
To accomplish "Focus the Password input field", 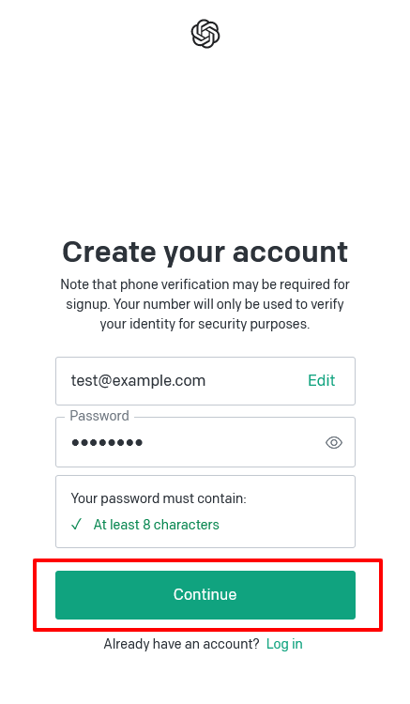I will point(205,442).
